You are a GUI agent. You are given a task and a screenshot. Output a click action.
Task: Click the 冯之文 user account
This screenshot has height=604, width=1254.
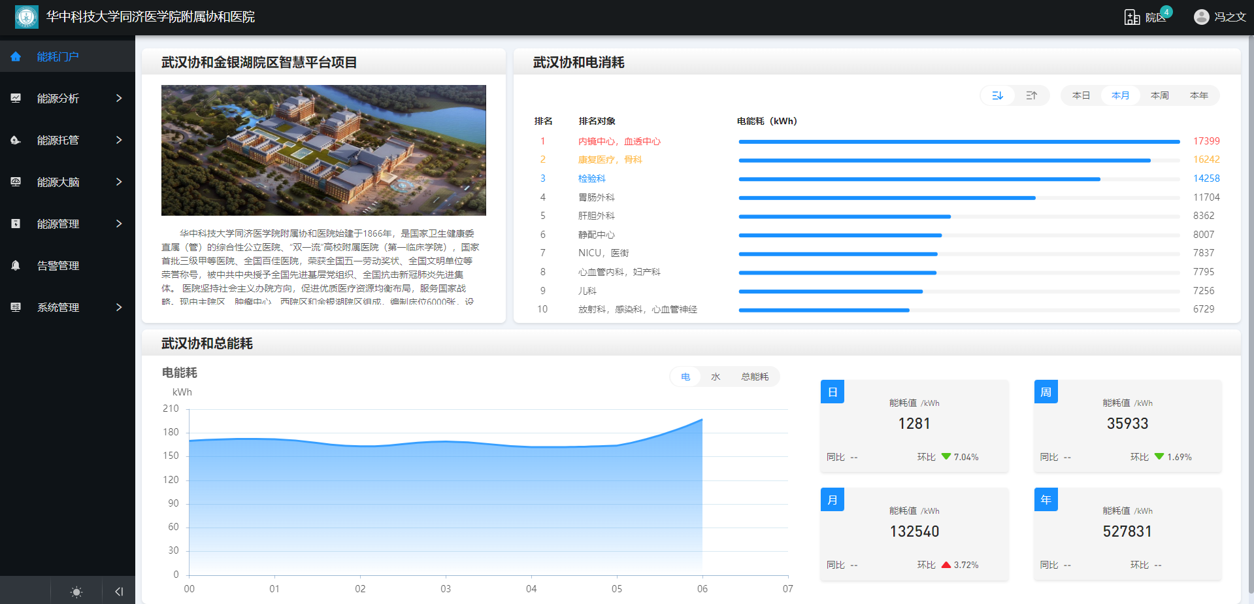pyautogui.click(x=1231, y=16)
